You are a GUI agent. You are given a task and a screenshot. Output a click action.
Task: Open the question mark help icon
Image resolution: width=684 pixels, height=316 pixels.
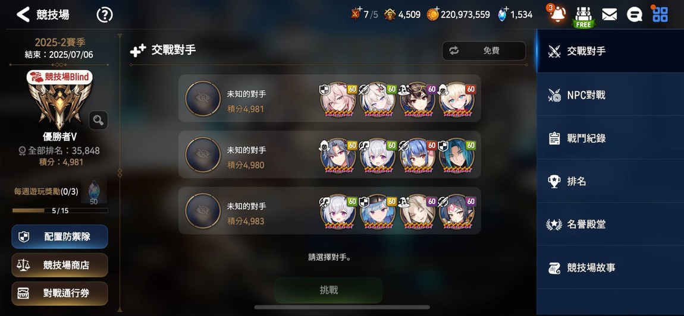click(105, 15)
